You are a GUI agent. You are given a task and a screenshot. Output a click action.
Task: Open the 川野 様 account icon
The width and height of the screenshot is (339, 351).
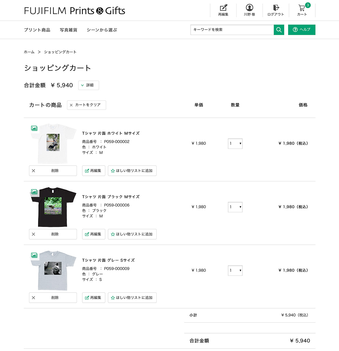tap(249, 8)
